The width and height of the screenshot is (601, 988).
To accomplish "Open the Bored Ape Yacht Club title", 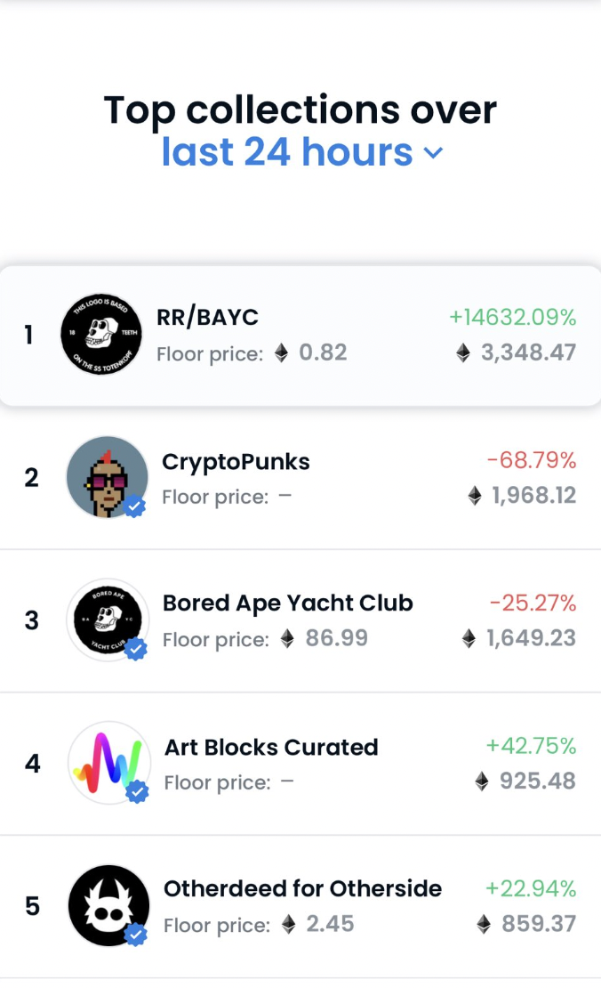I will click(287, 603).
